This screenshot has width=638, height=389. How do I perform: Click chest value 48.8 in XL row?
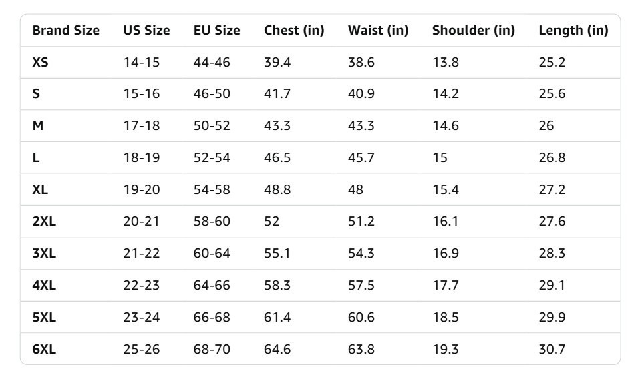(x=277, y=189)
